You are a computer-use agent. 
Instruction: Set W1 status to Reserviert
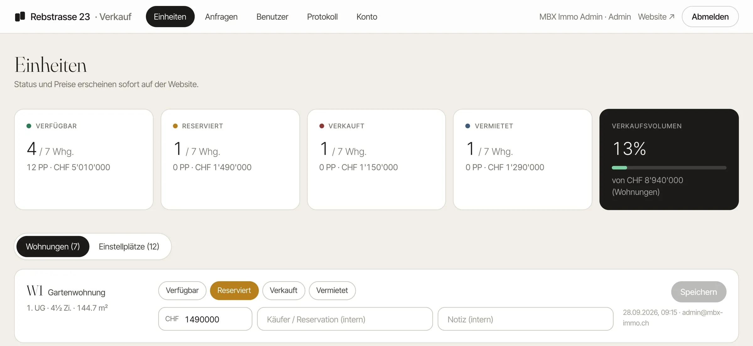click(x=234, y=290)
